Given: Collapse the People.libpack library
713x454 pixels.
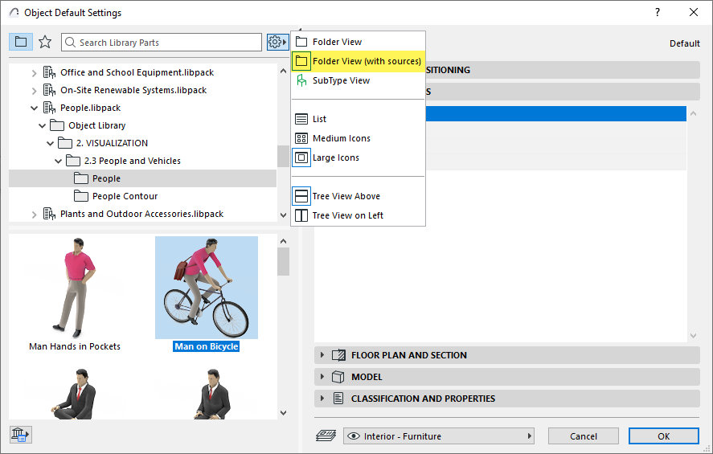Looking at the screenshot, I should point(34,108).
